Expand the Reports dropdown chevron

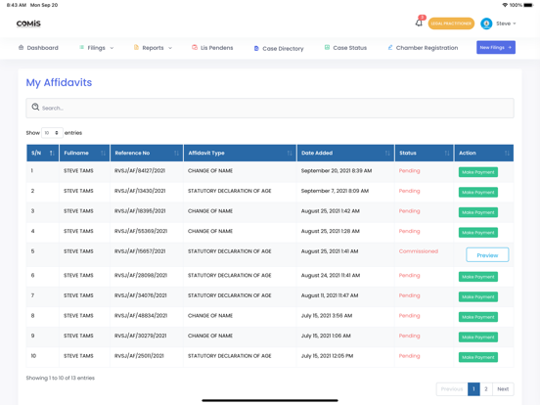tap(170, 48)
